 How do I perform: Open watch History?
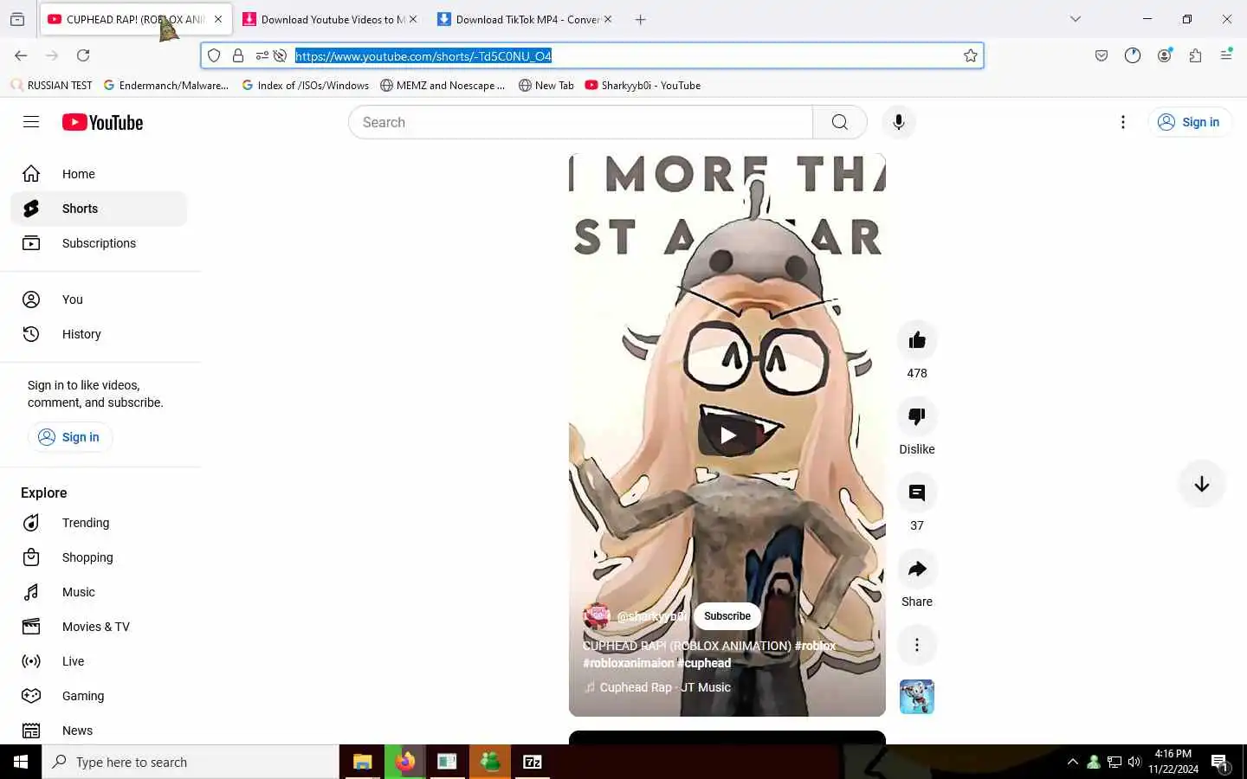tap(99, 334)
